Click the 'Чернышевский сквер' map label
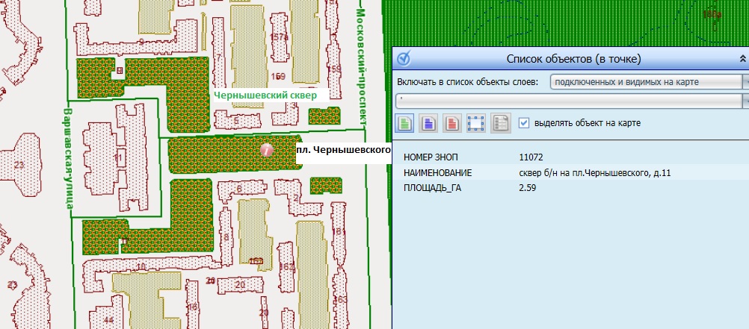 click(x=265, y=95)
